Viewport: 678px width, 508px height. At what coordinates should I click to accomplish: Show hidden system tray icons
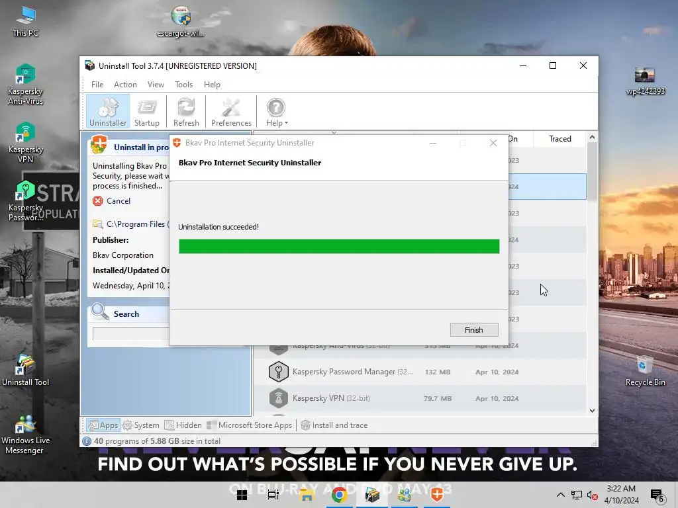coord(560,495)
